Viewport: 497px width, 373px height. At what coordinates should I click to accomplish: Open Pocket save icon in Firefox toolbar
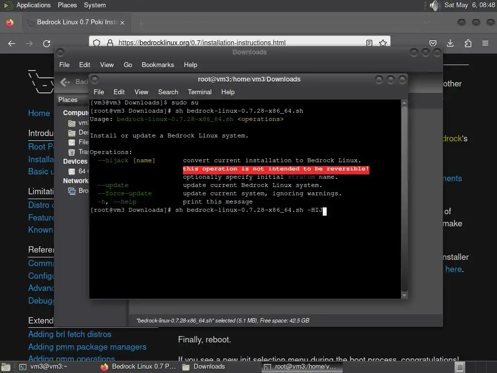pos(432,43)
